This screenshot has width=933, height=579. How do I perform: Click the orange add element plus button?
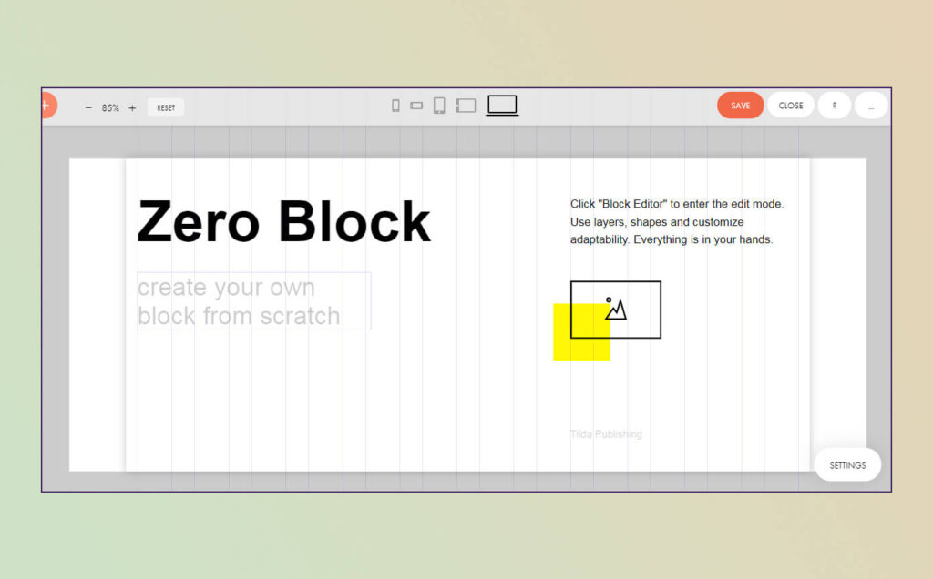tap(49, 106)
